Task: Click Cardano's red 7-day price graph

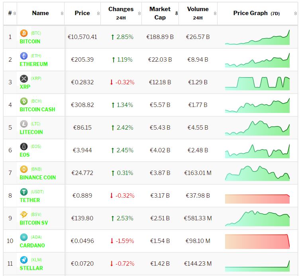Action: pos(257,241)
